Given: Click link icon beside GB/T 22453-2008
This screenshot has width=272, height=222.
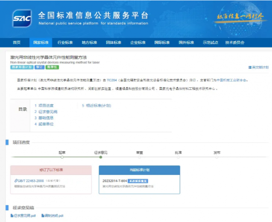Looking at the screenshot, I should click(15, 181).
